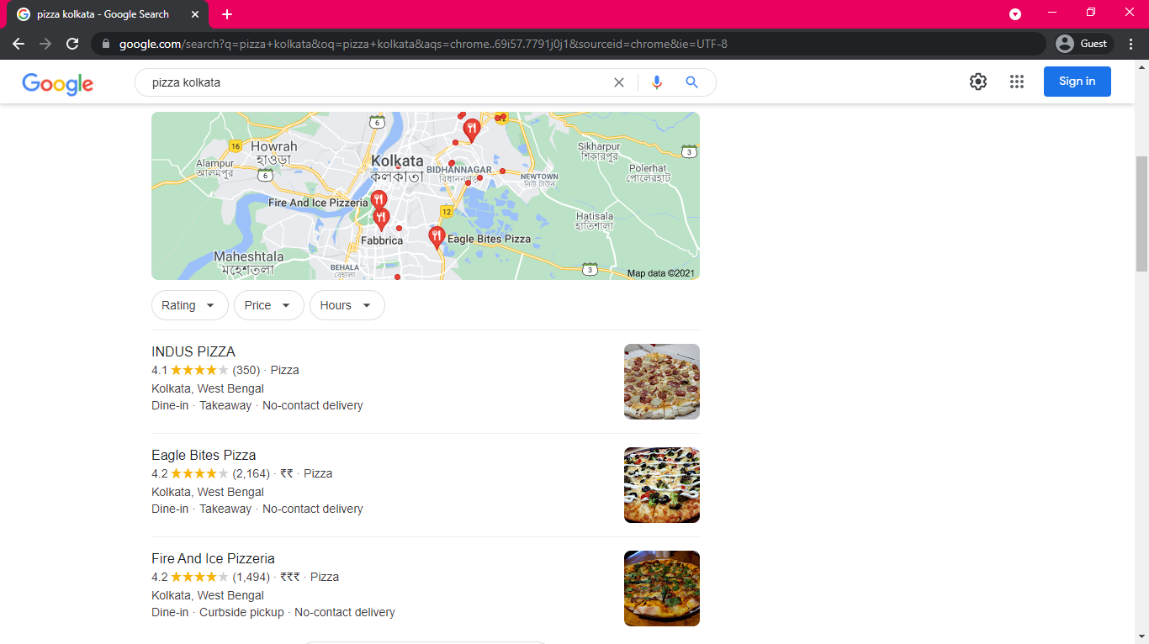
Task: Clear the search query with the X
Action: click(x=619, y=82)
